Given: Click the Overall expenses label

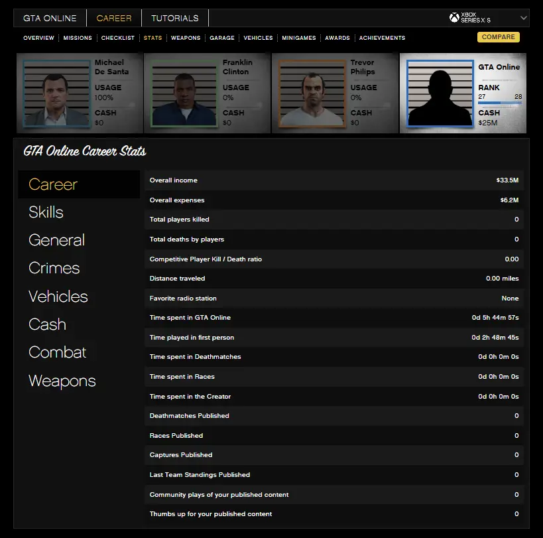Looking at the screenshot, I should [177, 200].
